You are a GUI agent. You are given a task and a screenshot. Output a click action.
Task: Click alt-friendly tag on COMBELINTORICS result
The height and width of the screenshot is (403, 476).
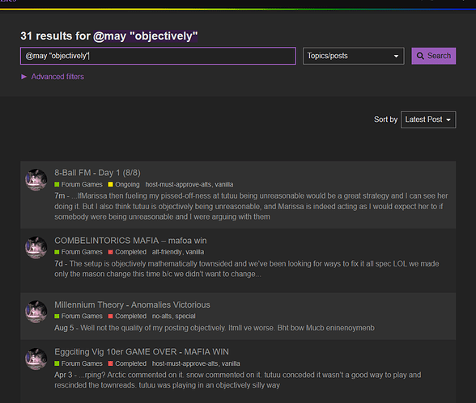(167, 252)
